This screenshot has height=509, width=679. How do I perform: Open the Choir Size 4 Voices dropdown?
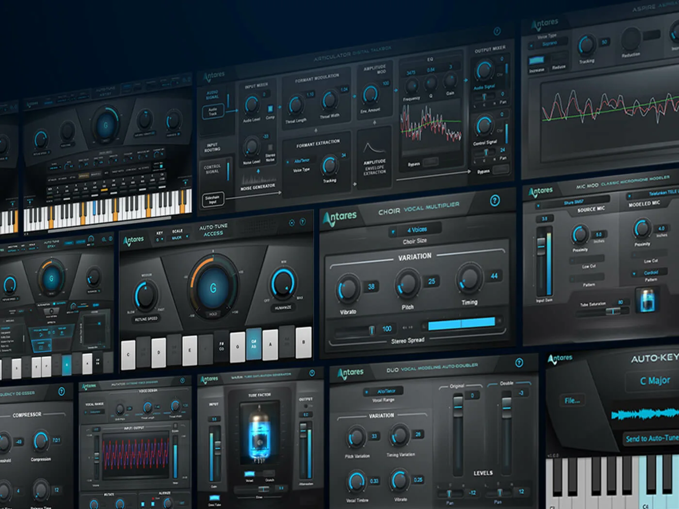point(415,230)
